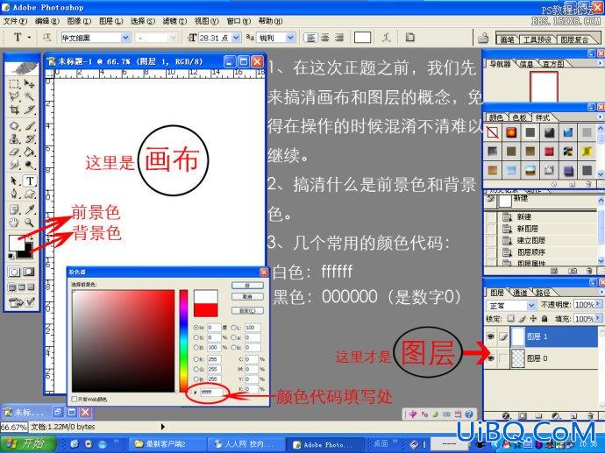605x453 pixels.
Task: Select the Dodge tool
Action: coord(29,165)
